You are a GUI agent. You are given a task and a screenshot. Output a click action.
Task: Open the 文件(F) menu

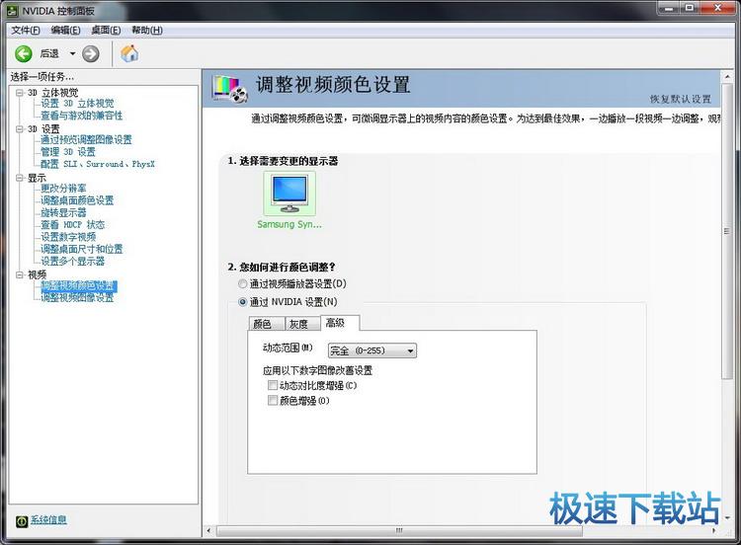[x=26, y=31]
